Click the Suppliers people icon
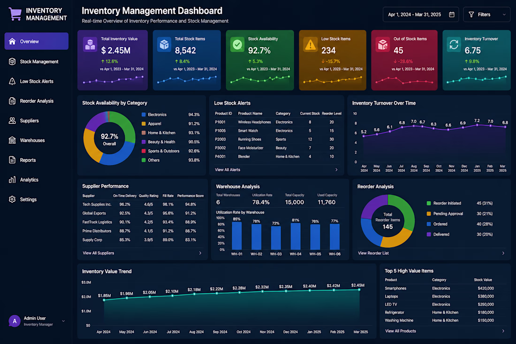This screenshot has width=516, height=344. click(12, 121)
